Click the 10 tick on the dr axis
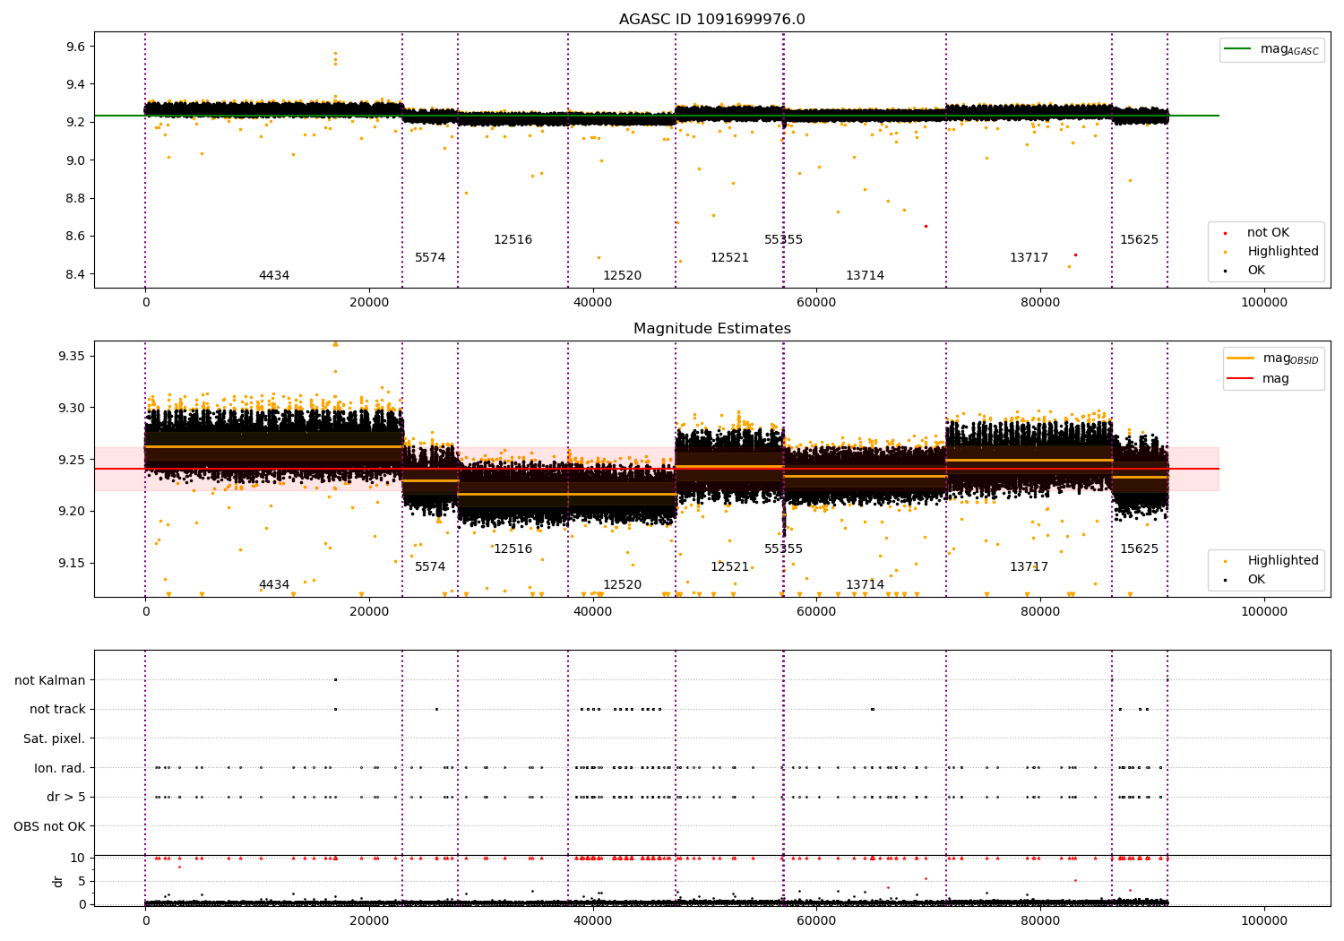This screenshot has width=1344, height=941. click(78, 858)
